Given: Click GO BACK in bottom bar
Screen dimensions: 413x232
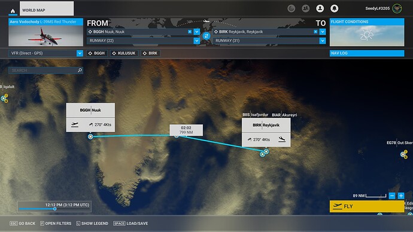Looking at the screenshot, I should point(22,223).
